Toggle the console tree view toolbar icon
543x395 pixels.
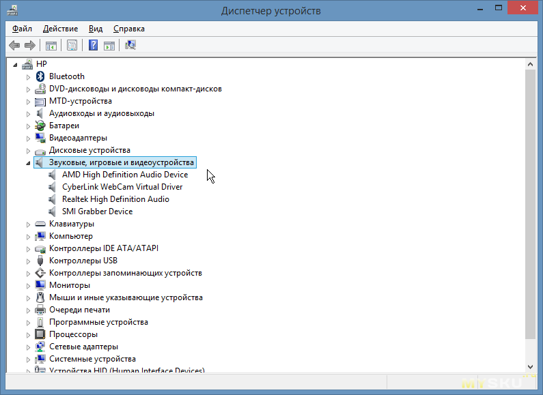pyautogui.click(x=51, y=45)
